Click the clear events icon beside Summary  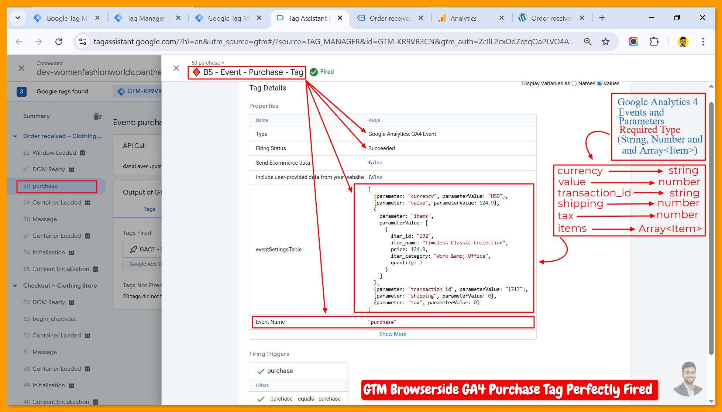pos(97,116)
